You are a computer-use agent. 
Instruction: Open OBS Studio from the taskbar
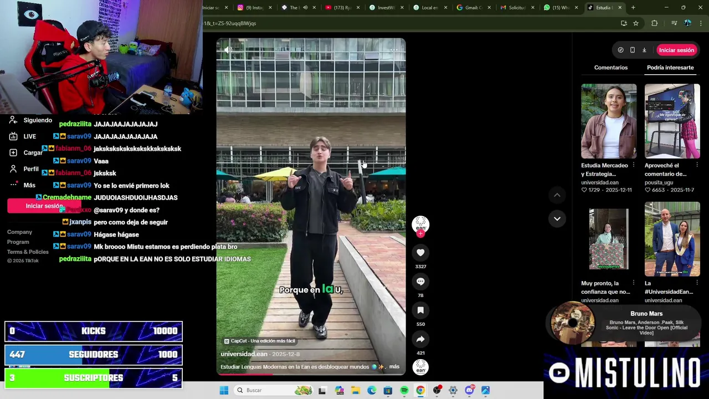[437, 390]
